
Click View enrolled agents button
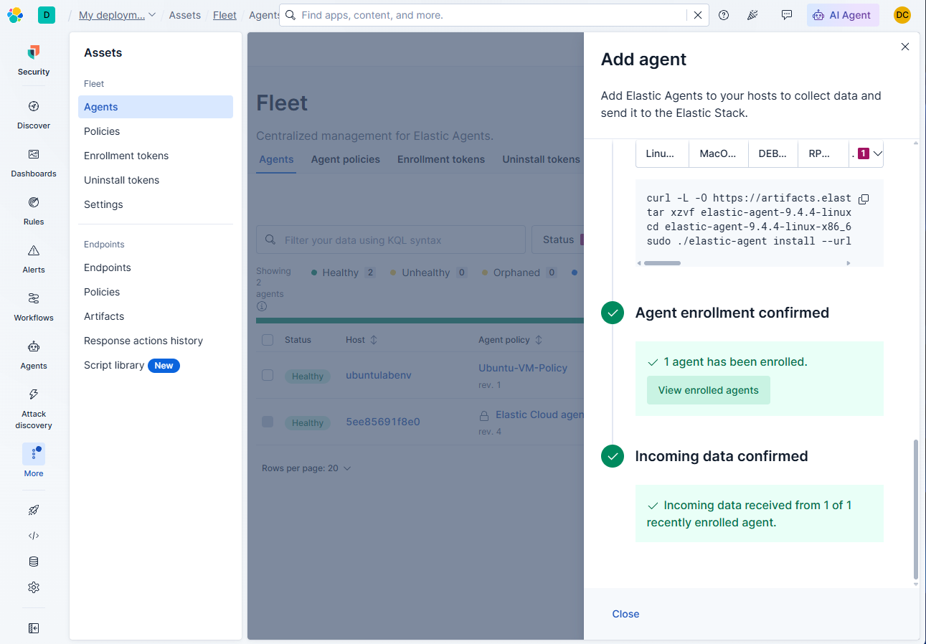tap(709, 390)
